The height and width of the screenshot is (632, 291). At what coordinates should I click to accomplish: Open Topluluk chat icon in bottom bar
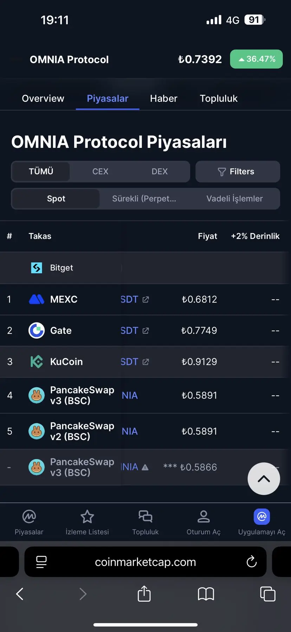tap(145, 517)
